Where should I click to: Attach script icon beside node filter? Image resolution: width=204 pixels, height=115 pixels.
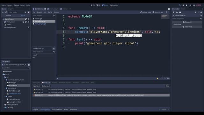[x=29, y=12]
